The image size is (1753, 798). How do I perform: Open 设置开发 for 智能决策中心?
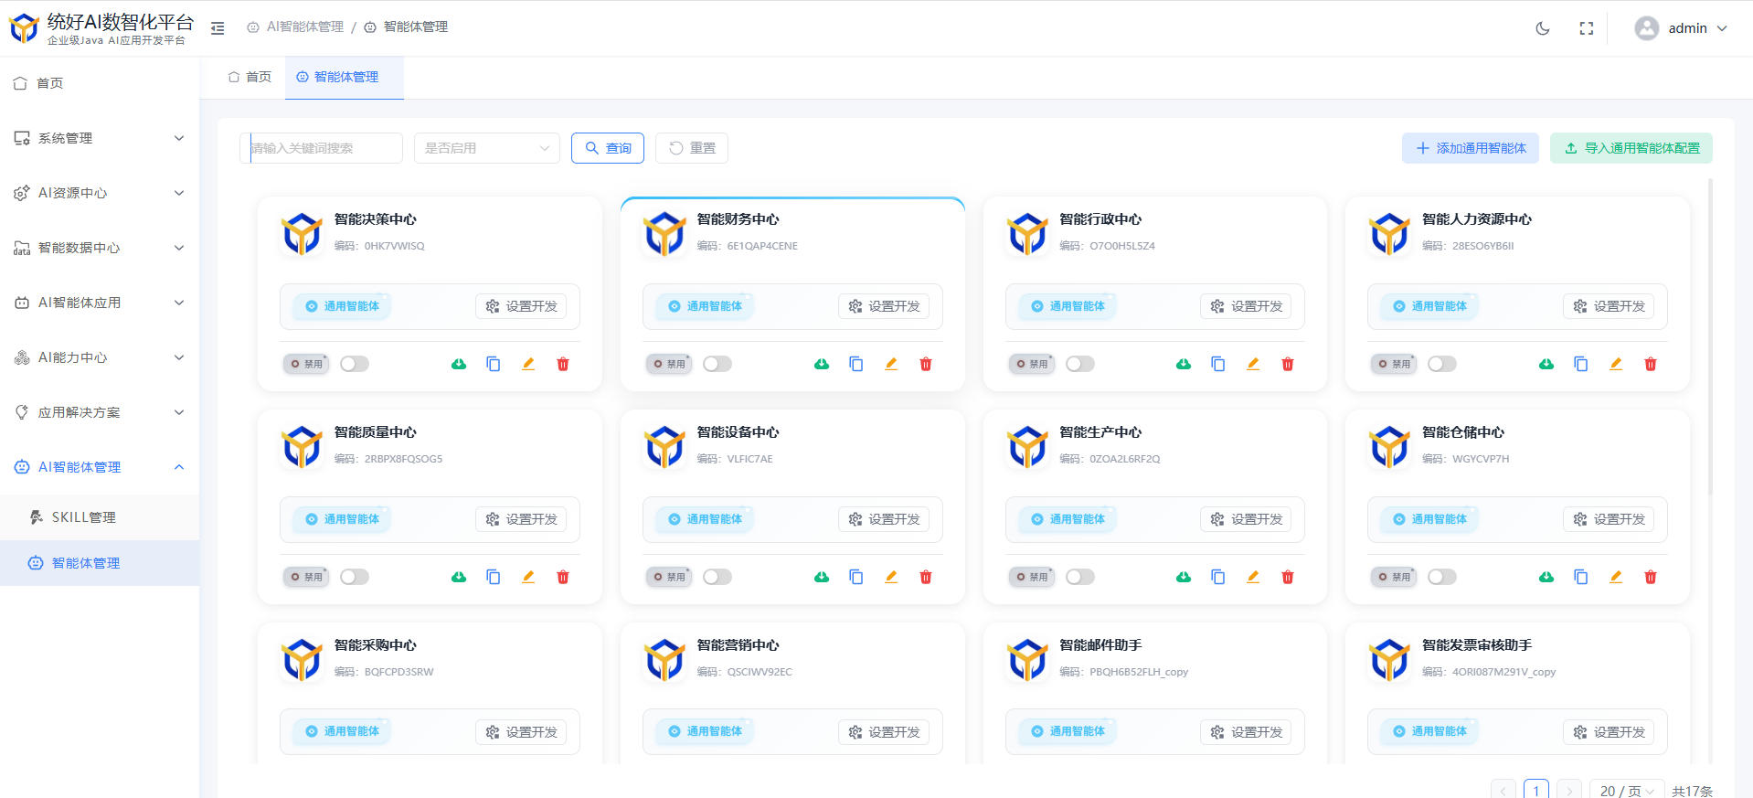(x=521, y=306)
